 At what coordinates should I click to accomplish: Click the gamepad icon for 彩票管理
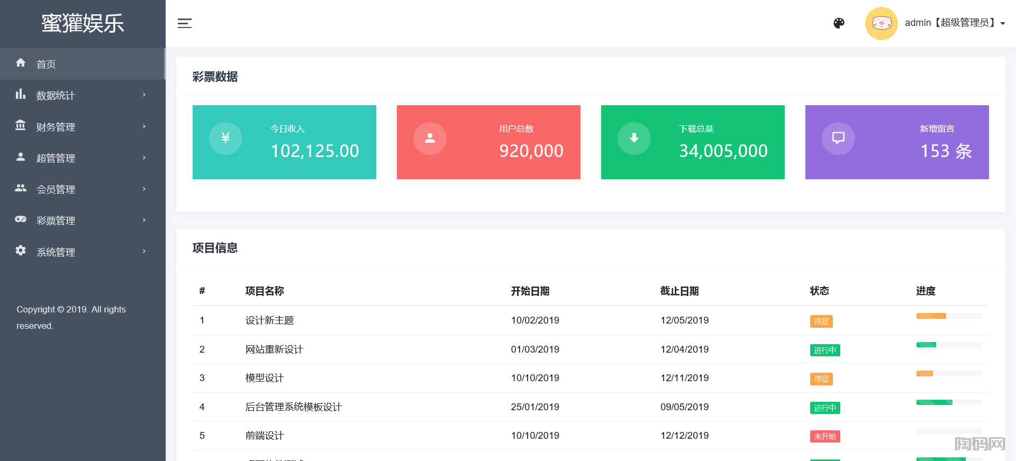(x=21, y=219)
